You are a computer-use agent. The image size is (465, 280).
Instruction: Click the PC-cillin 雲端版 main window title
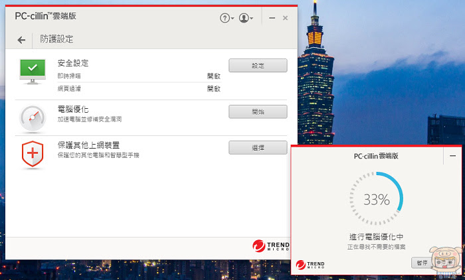coord(45,16)
